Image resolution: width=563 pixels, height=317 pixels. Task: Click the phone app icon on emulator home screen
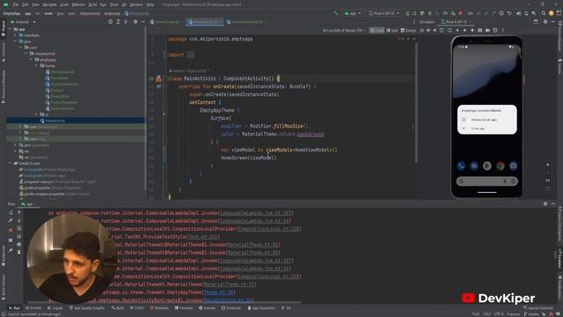461,166
